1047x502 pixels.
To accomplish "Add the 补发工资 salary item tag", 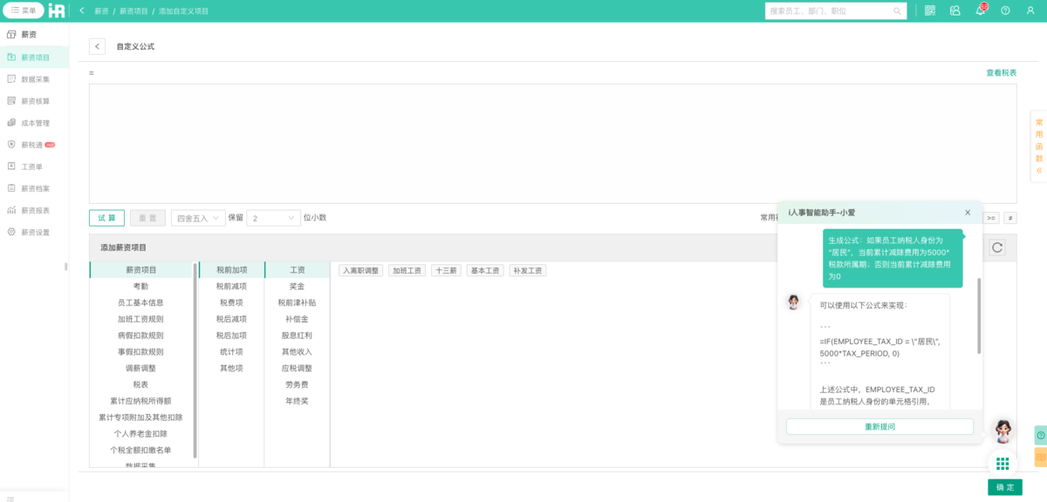I will tap(528, 271).
